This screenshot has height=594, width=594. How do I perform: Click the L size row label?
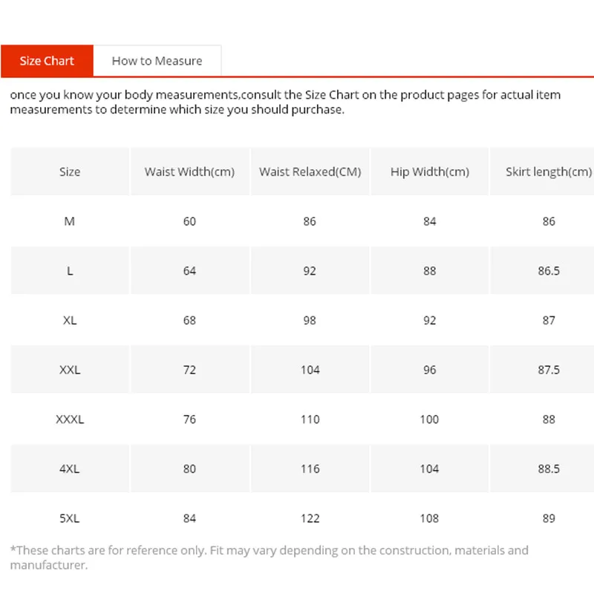click(70, 271)
